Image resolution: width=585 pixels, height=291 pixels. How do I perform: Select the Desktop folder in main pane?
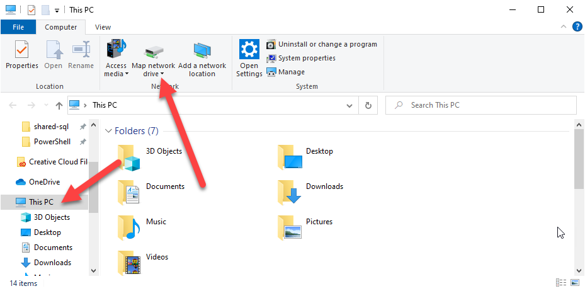click(x=305, y=157)
